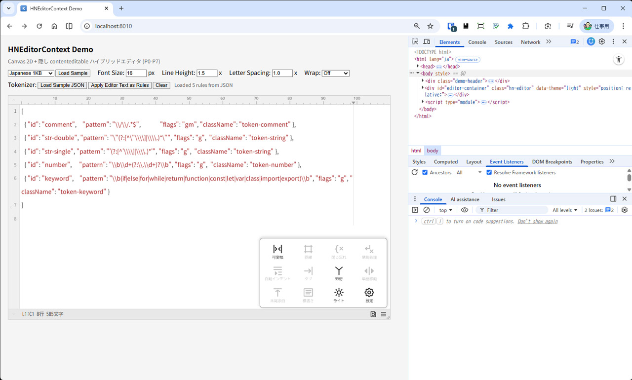Show more sidebar panes chevron after Properties

coord(612,161)
